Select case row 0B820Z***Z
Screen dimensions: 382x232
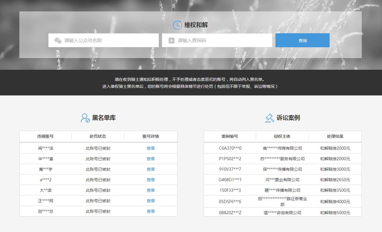click(x=283, y=212)
